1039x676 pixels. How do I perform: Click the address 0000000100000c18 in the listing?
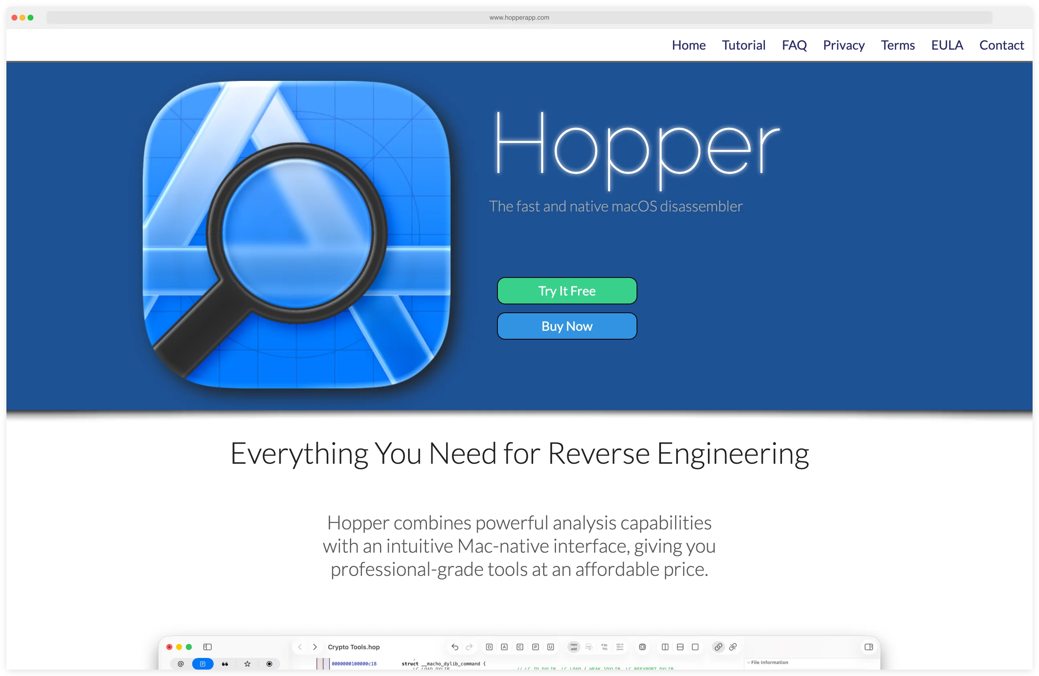[x=354, y=663]
